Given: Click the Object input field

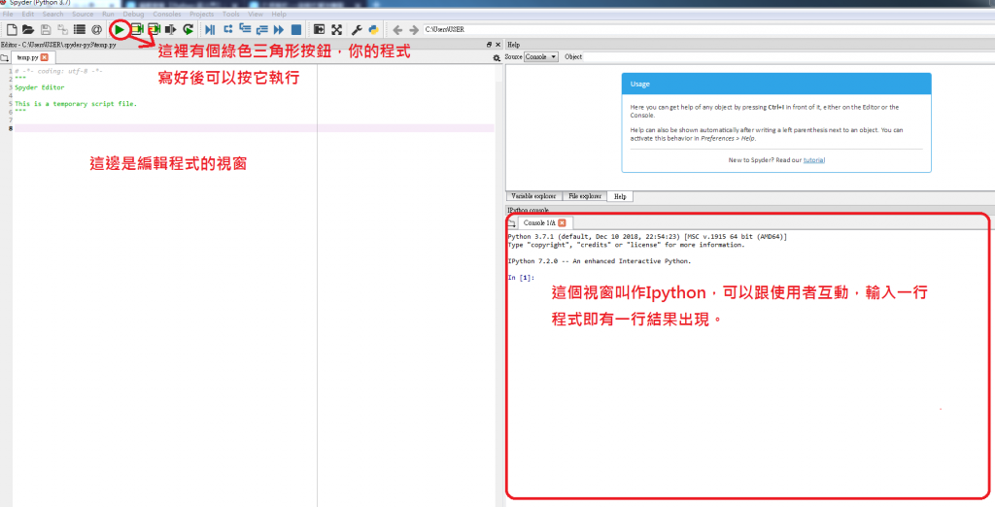Looking at the screenshot, I should click(x=787, y=57).
